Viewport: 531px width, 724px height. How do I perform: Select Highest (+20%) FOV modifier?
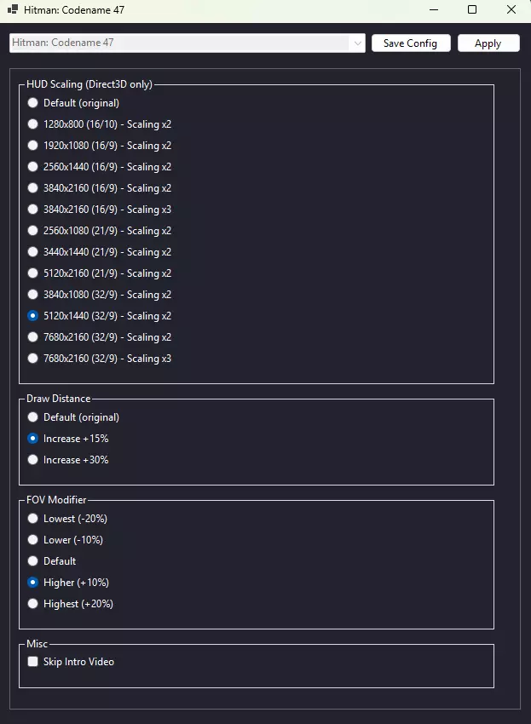tap(33, 604)
